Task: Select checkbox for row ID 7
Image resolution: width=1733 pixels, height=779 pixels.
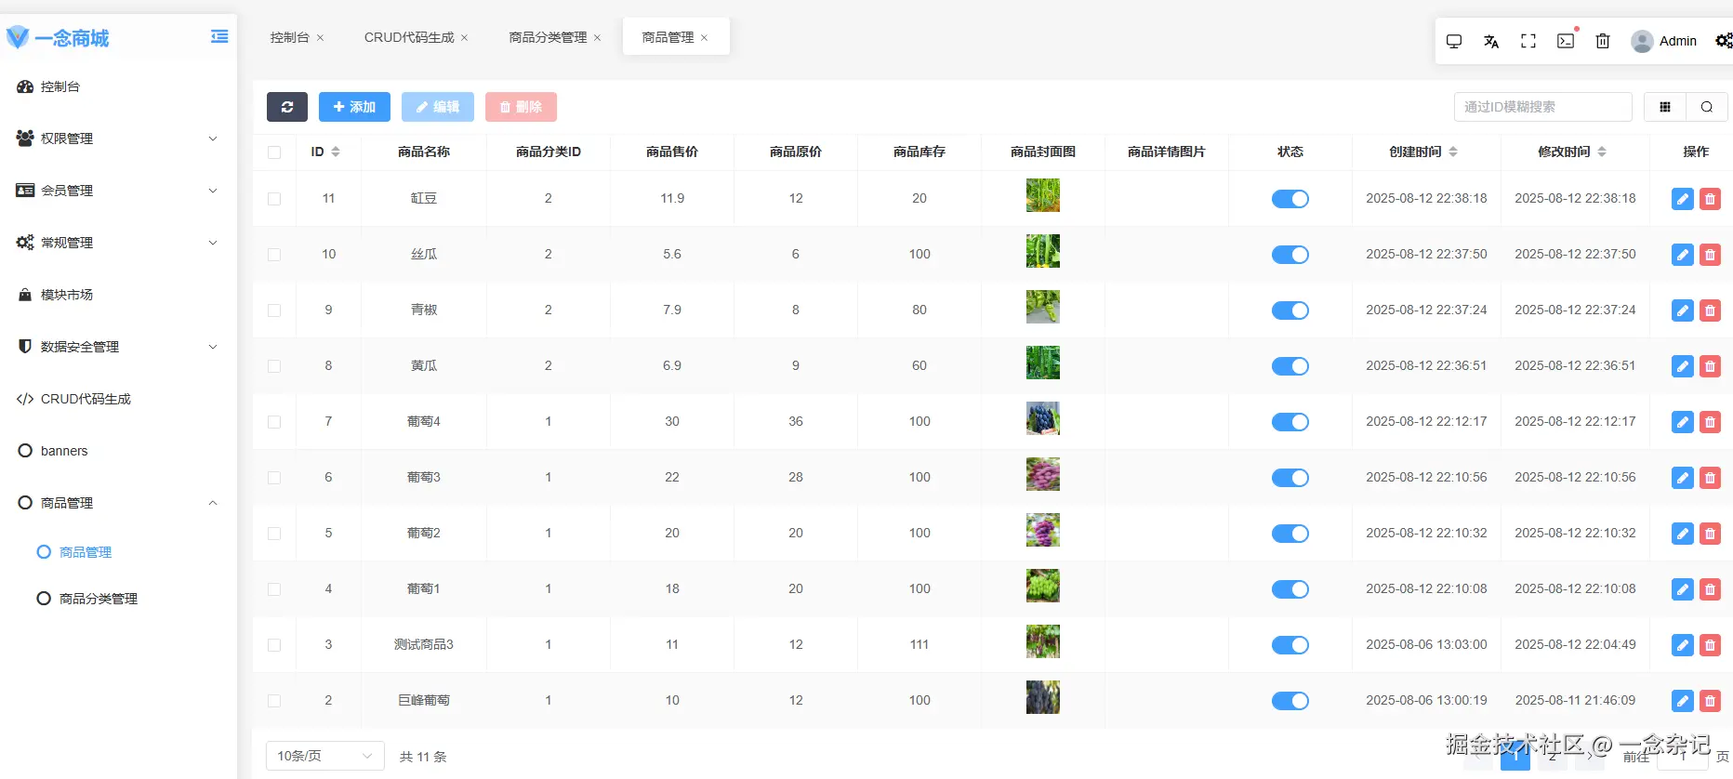Action: (274, 422)
